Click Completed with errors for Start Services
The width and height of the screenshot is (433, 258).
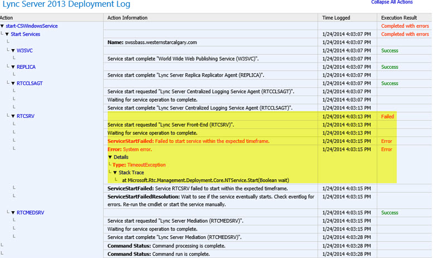click(x=405, y=34)
